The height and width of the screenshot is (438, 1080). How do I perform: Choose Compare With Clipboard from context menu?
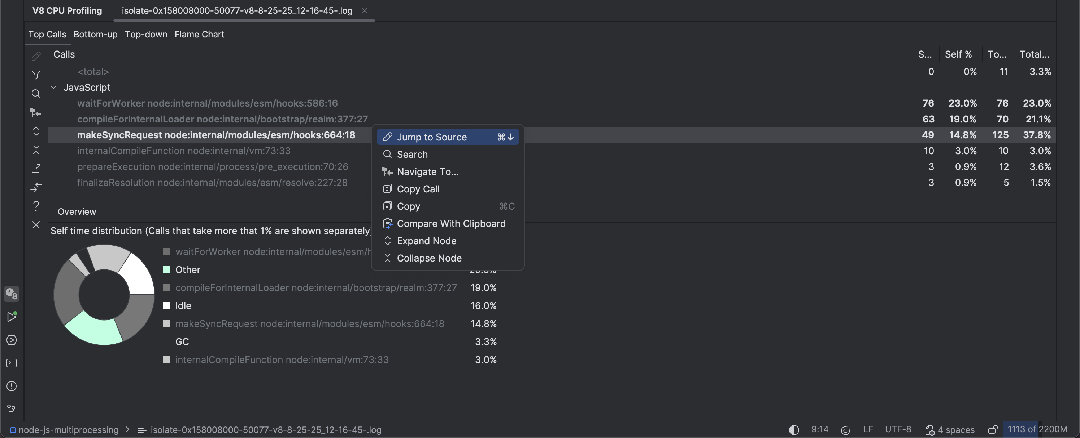(451, 223)
